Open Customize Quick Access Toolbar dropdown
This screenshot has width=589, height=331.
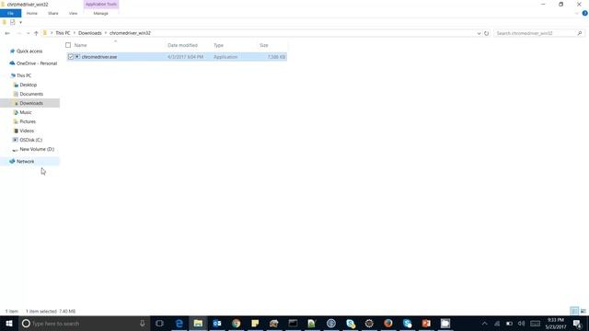20,22
